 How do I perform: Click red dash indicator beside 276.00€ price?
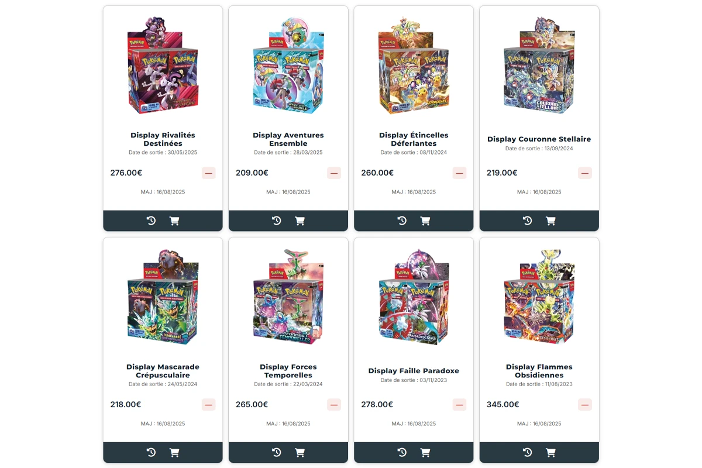[x=209, y=173]
